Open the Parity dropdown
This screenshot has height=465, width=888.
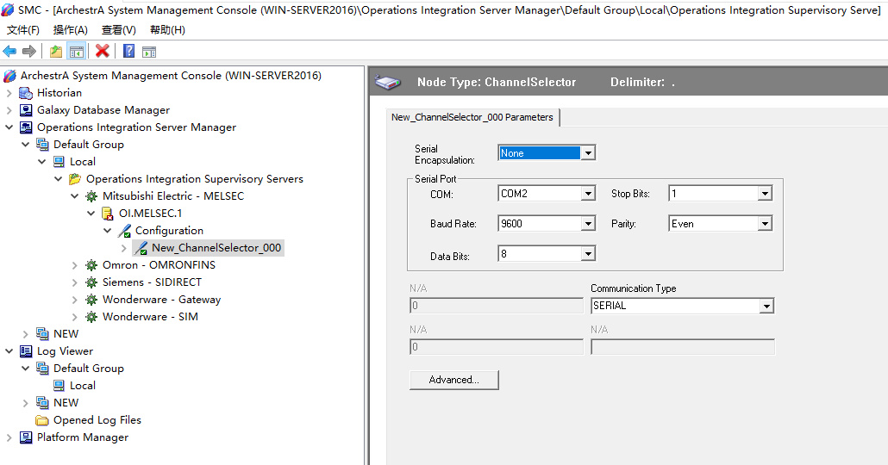click(764, 224)
